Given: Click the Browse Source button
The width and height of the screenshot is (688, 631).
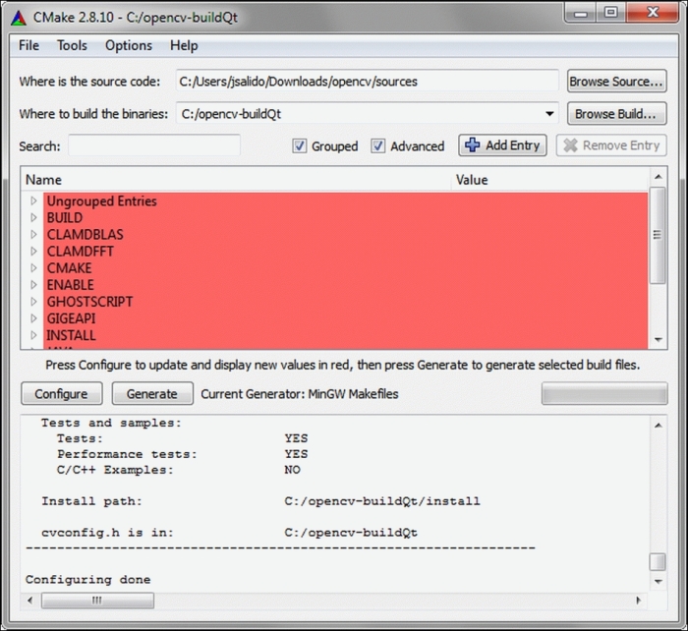Looking at the screenshot, I should tap(616, 82).
